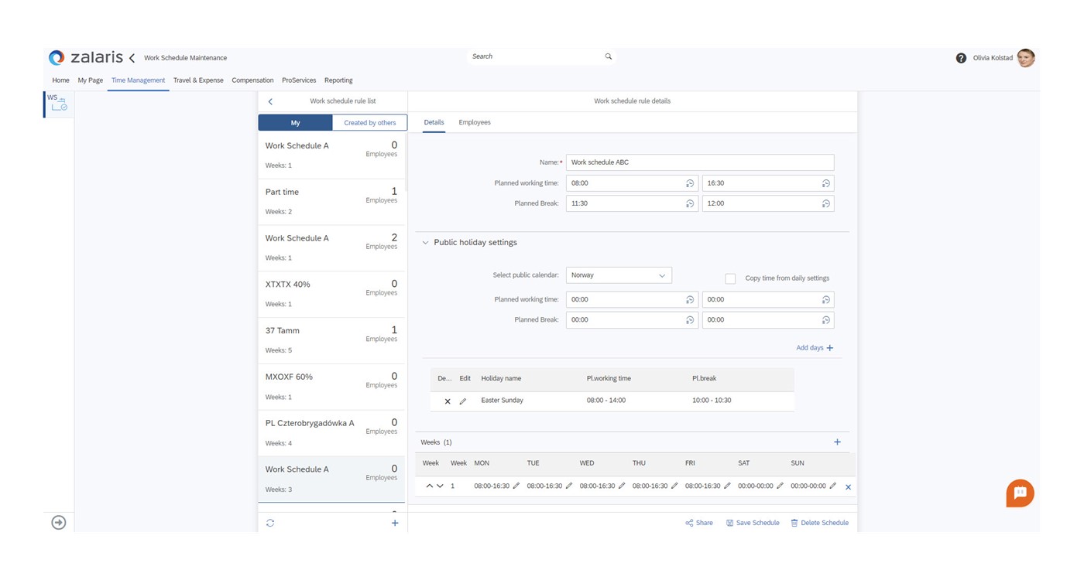
Task: Open the orange chat feedback icon
Action: coord(1020,493)
